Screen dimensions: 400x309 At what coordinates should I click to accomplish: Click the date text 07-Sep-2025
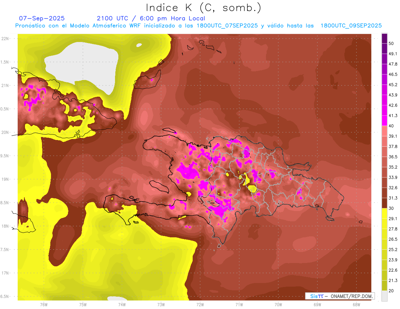tap(42, 18)
